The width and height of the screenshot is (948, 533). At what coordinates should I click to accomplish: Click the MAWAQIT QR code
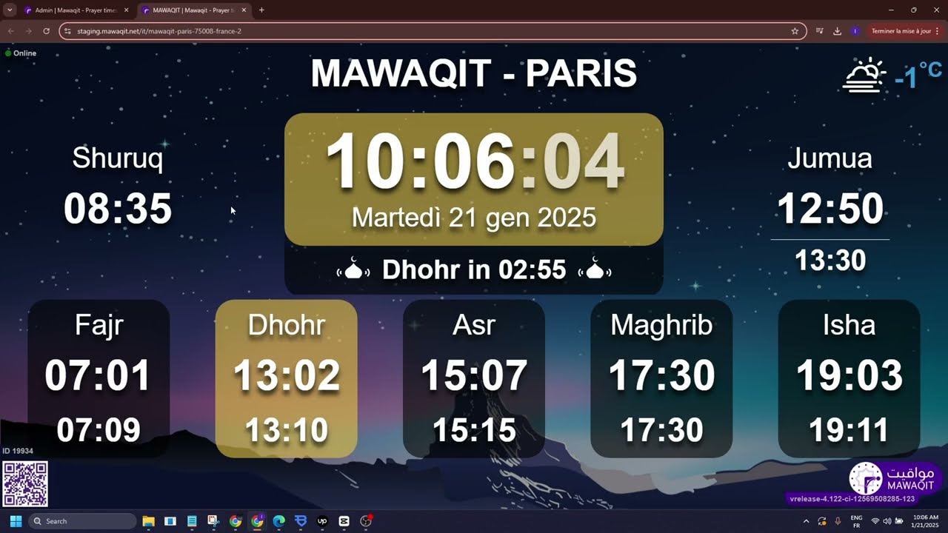(x=25, y=484)
